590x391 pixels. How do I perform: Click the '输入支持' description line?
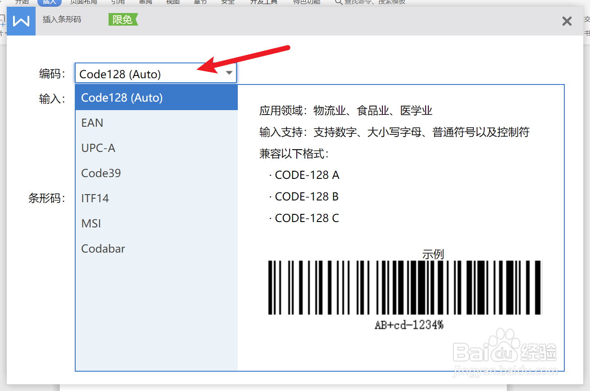(395, 132)
